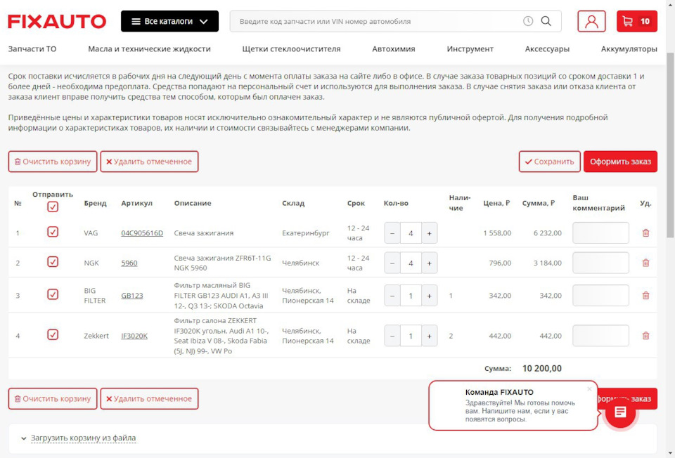
Task: Toggle the Отправить select-all checkbox
Action: (53, 207)
